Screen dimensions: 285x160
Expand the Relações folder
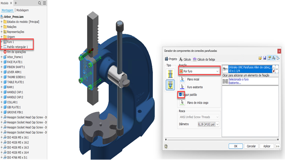(x=1, y=27)
